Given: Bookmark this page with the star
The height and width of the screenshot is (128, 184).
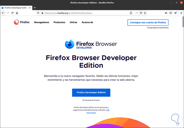Looking at the screenshot, I should pos(145,13).
